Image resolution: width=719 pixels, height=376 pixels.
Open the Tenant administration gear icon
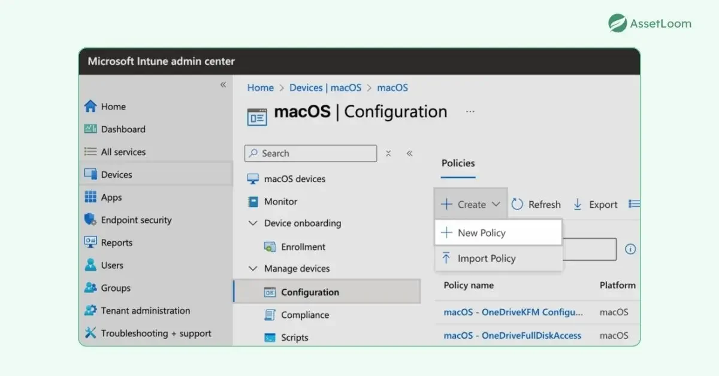tap(90, 311)
